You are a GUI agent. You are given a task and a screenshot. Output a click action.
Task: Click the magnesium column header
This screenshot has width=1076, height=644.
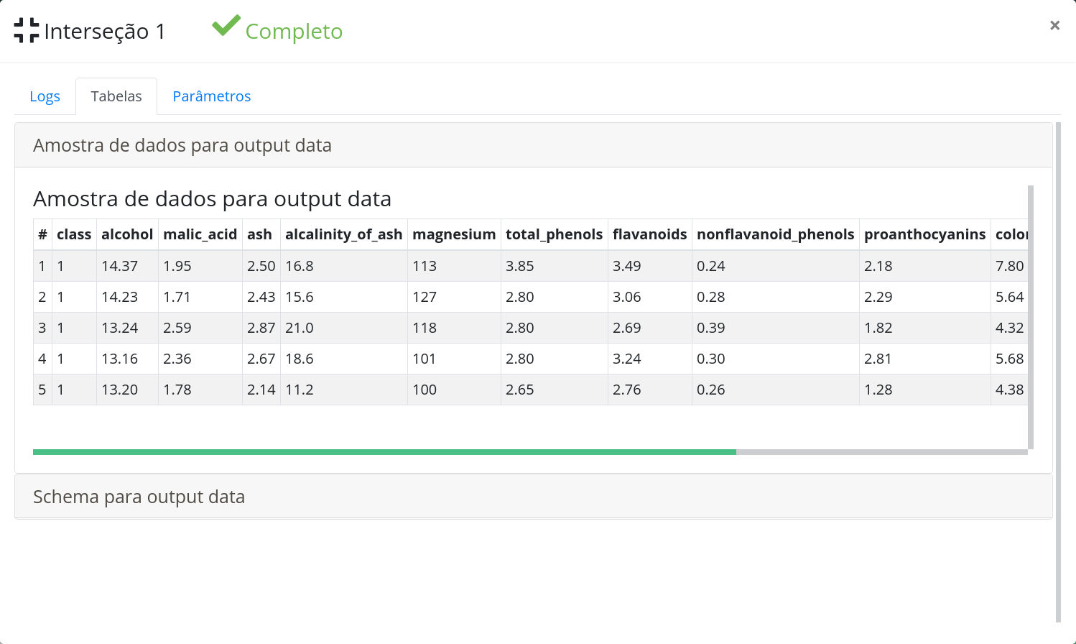coord(454,234)
